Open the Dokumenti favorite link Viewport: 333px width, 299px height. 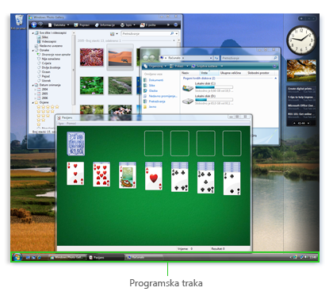click(154, 80)
